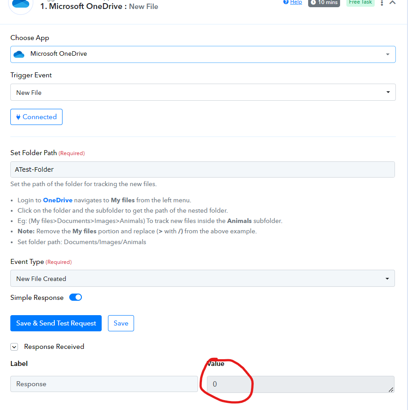Click the help question-mark icon
The height and width of the screenshot is (410, 408).
pyautogui.click(x=286, y=2)
